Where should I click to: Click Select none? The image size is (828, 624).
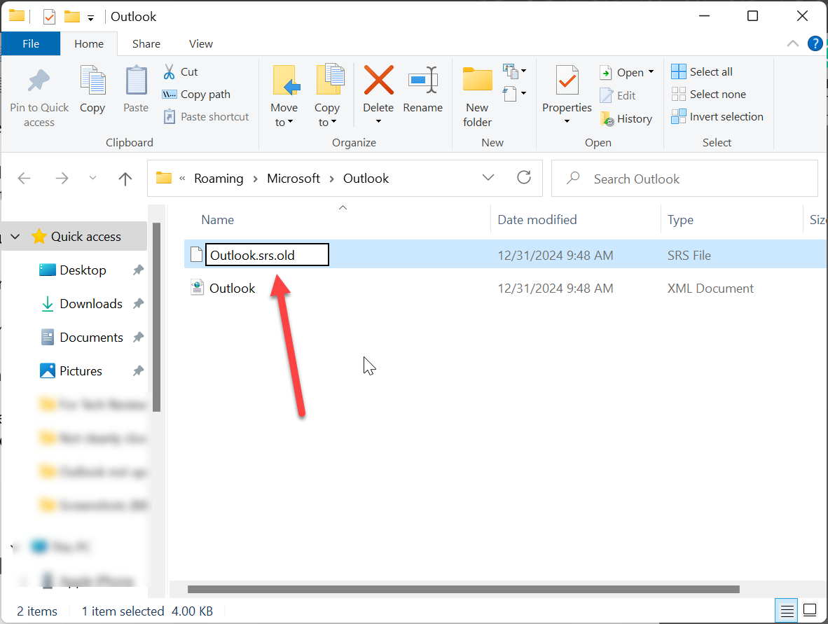(x=709, y=95)
